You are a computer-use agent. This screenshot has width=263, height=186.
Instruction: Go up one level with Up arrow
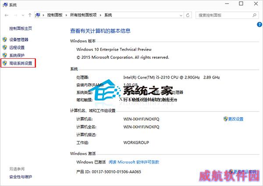[x=30, y=15]
